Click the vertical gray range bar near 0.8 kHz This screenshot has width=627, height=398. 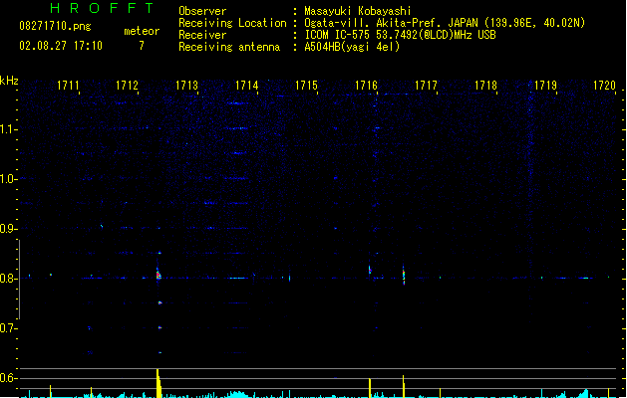[x=19, y=280]
